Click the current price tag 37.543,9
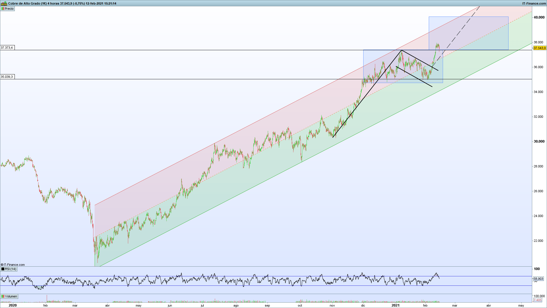This screenshot has height=308, width=547. coord(540,48)
